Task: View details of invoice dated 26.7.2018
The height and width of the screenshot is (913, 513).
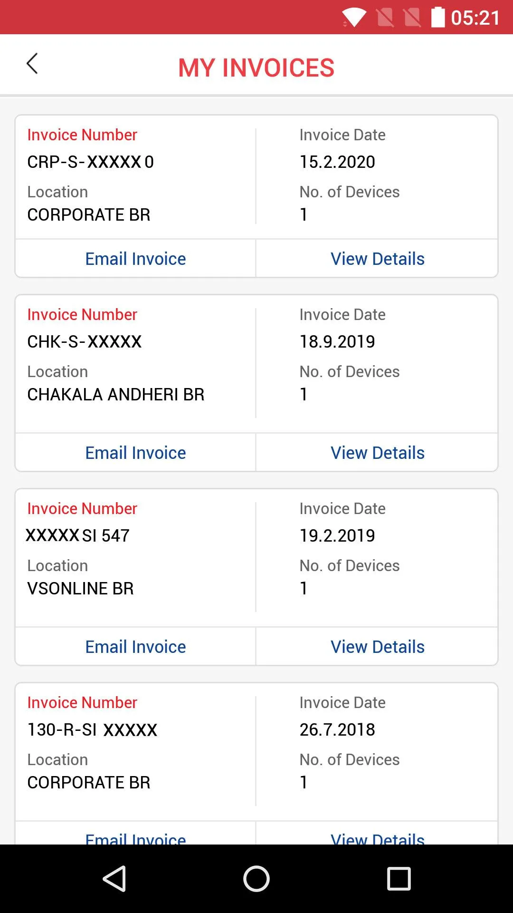Action: (x=377, y=837)
